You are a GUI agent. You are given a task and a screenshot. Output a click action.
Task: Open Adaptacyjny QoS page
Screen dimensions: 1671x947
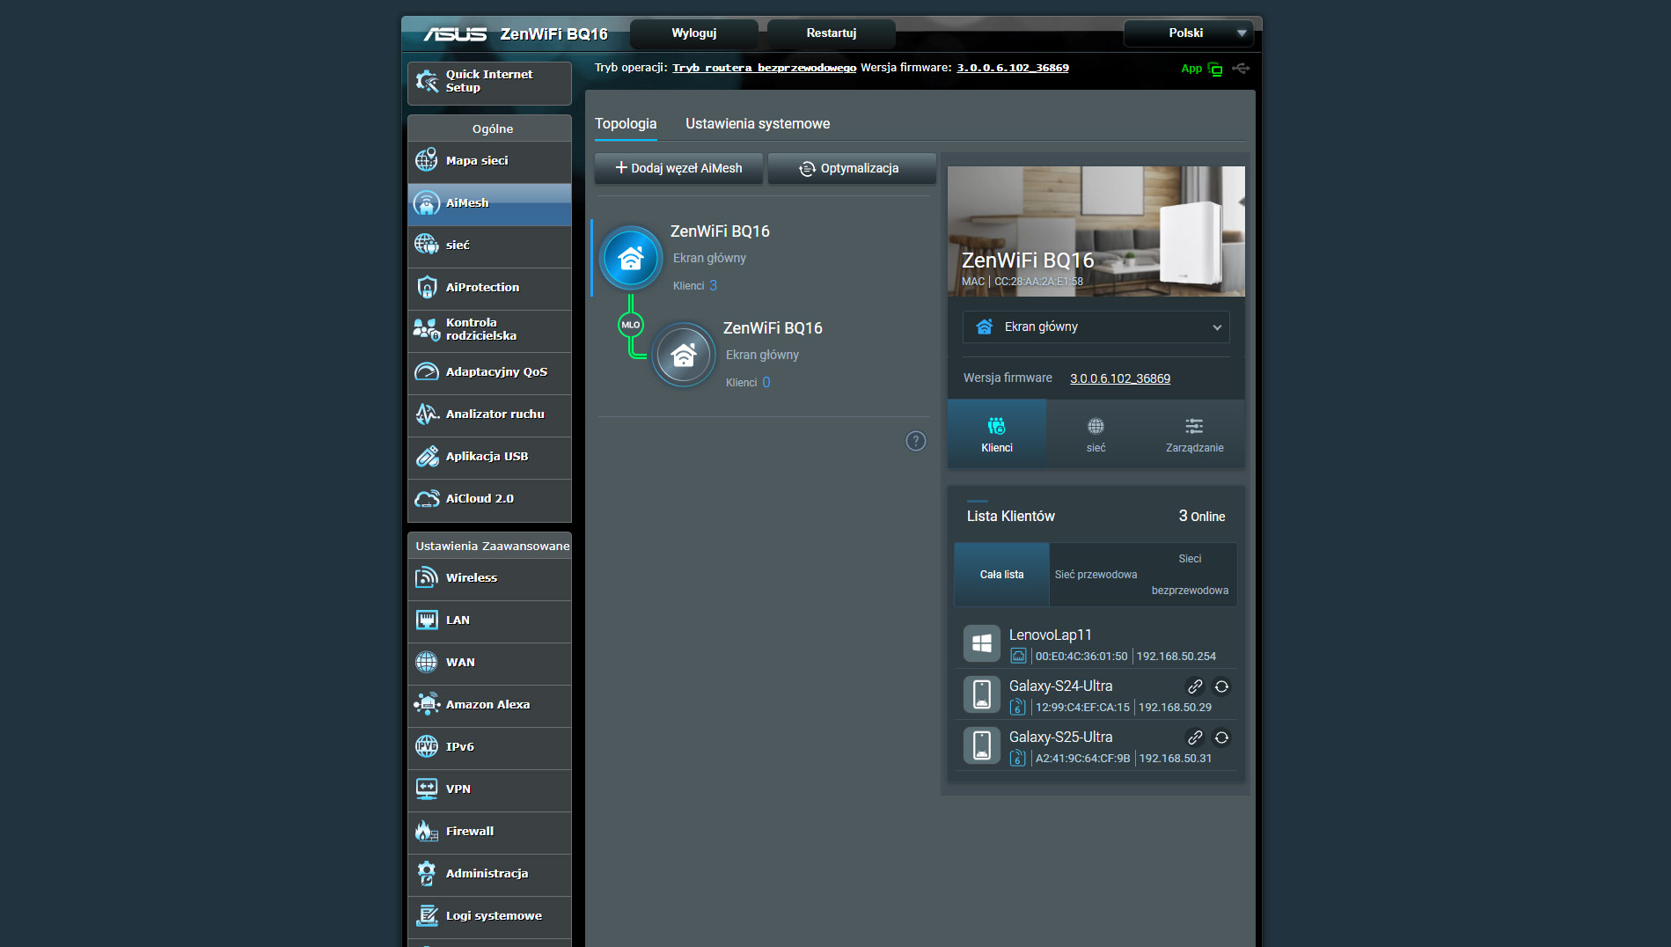coord(489,372)
